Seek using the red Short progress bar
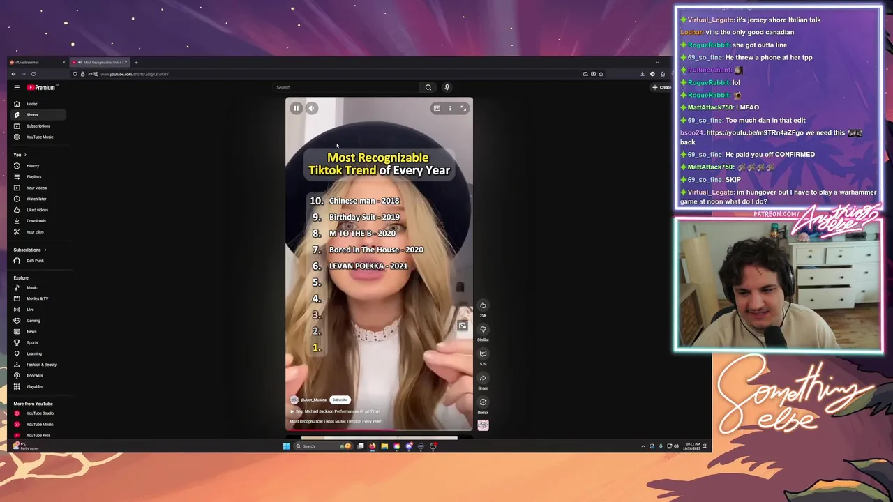This screenshot has height=502, width=893. tap(379, 429)
